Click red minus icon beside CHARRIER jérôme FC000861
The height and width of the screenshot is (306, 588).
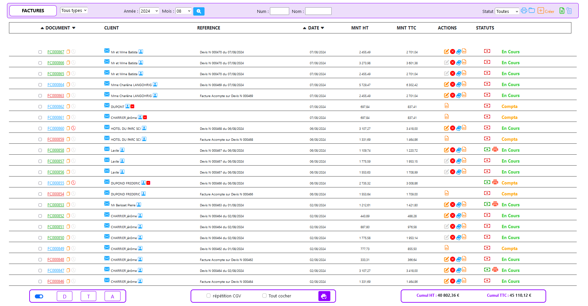145,117
